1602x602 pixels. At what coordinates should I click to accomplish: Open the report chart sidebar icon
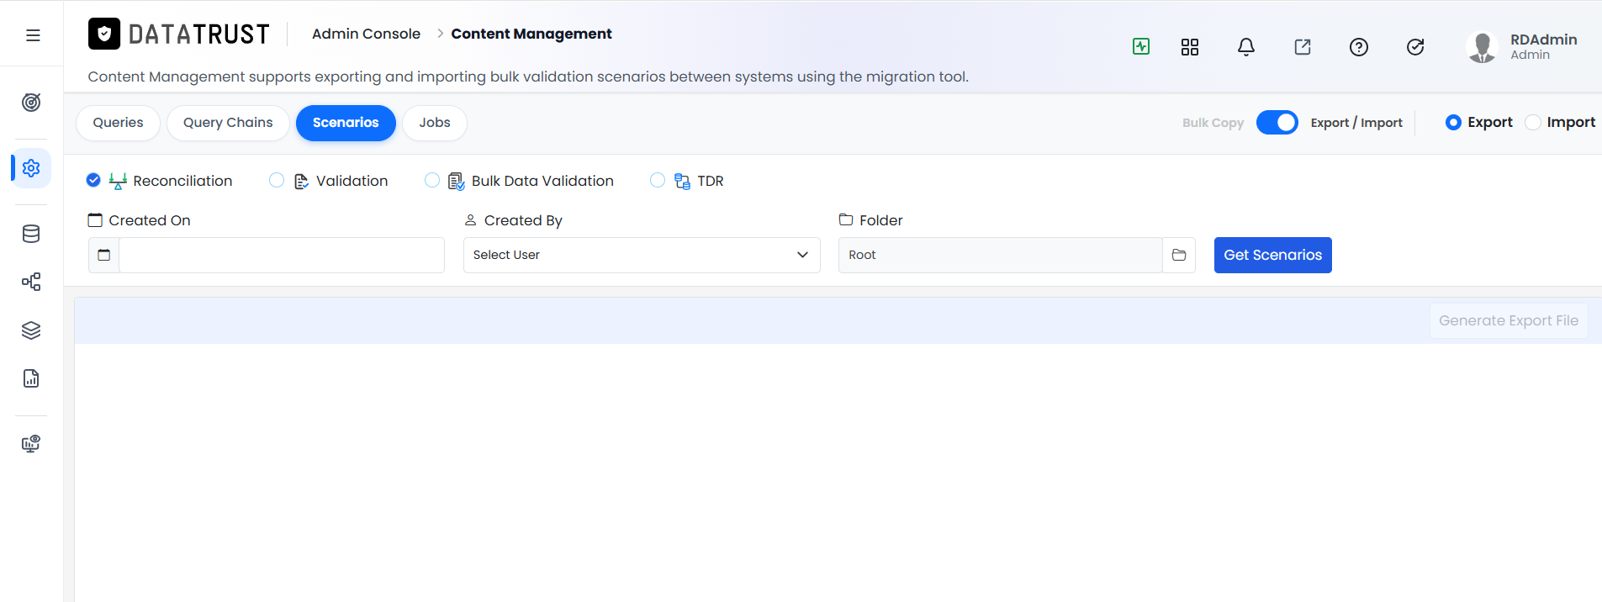coord(31,378)
